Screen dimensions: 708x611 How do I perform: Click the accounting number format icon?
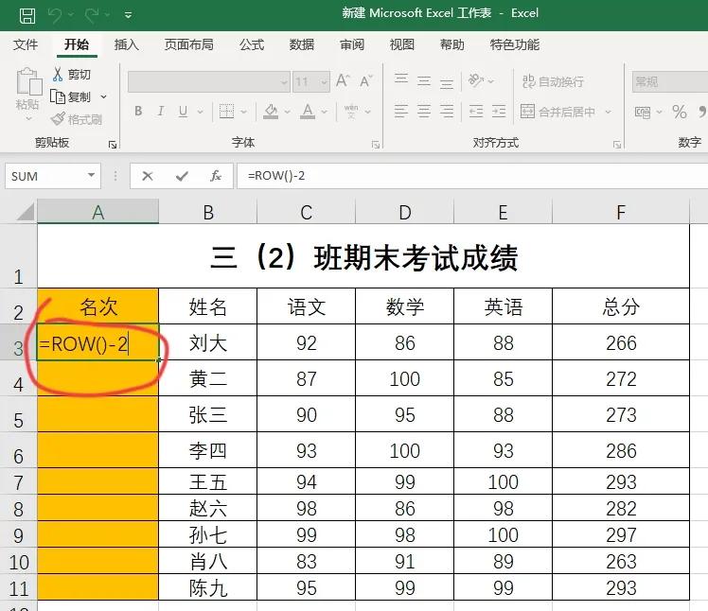[643, 112]
